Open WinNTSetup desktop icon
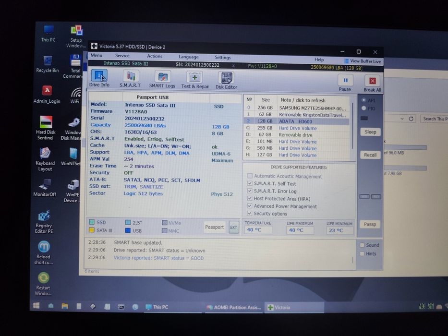 click(72, 156)
